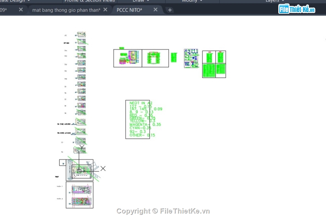Select the 'YELLOW- 0.3' text line
The image size is (326, 222).
pyautogui.click(x=142, y=121)
